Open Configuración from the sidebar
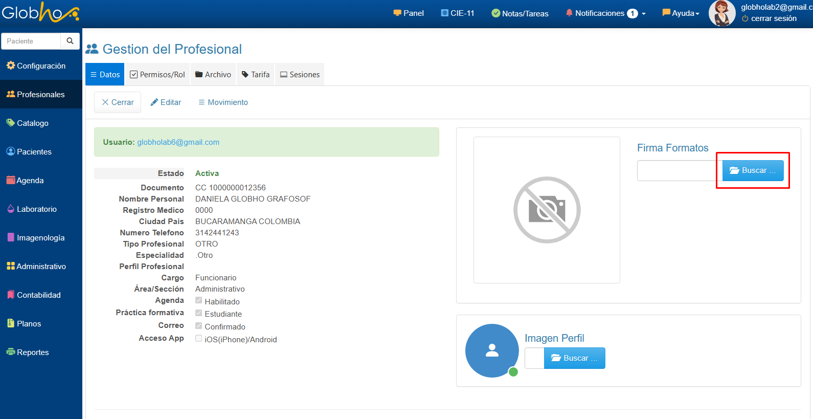Image resolution: width=813 pixels, height=419 pixels. 41,66
